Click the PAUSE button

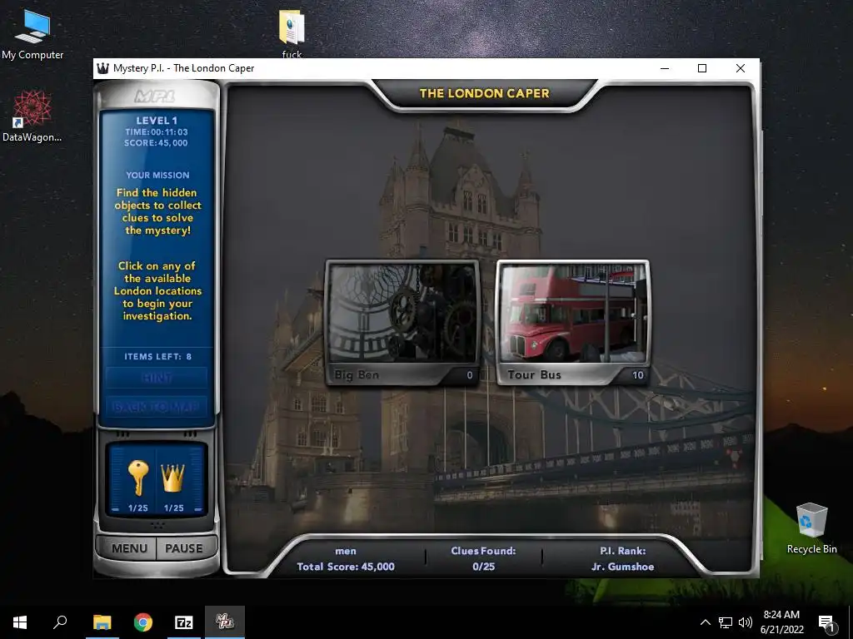(184, 548)
